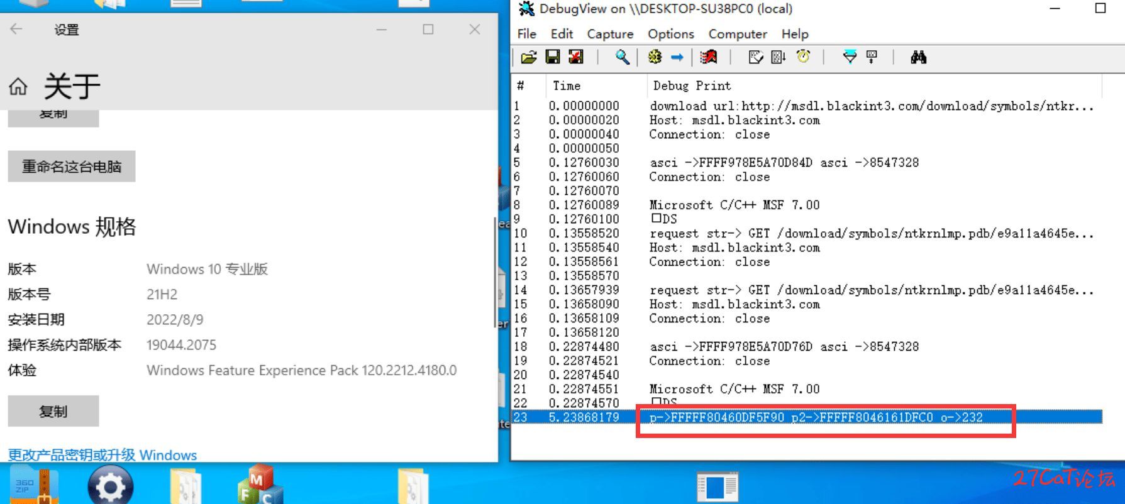Select row 18 asci ->FFFF978E5A70D76D line
This screenshot has height=504, width=1125.
coord(807,346)
